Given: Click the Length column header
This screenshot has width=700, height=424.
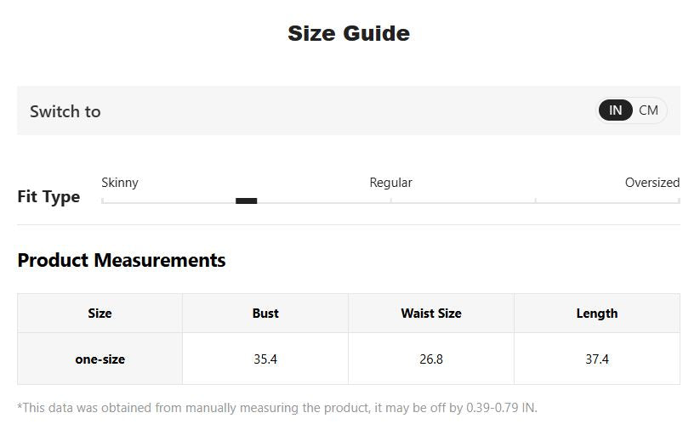Looking at the screenshot, I should (x=597, y=313).
